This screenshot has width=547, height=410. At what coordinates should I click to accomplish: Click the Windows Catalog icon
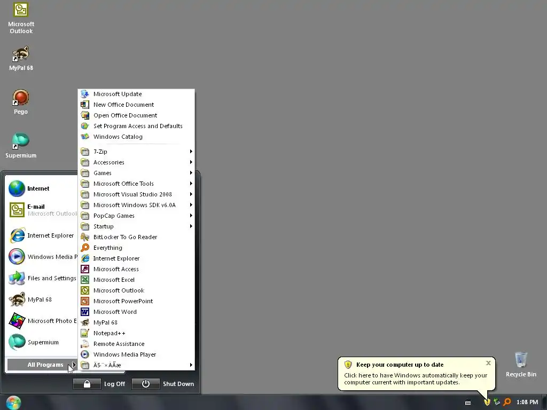(x=85, y=137)
